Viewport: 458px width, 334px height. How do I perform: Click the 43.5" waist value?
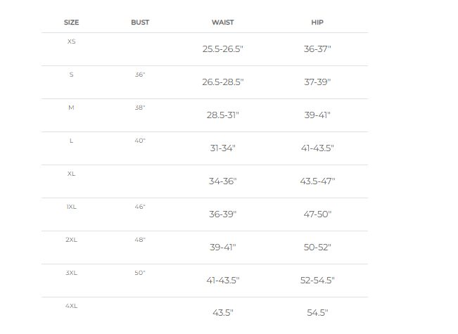click(222, 313)
